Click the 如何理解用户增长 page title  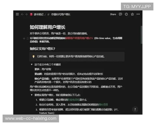[48, 27]
